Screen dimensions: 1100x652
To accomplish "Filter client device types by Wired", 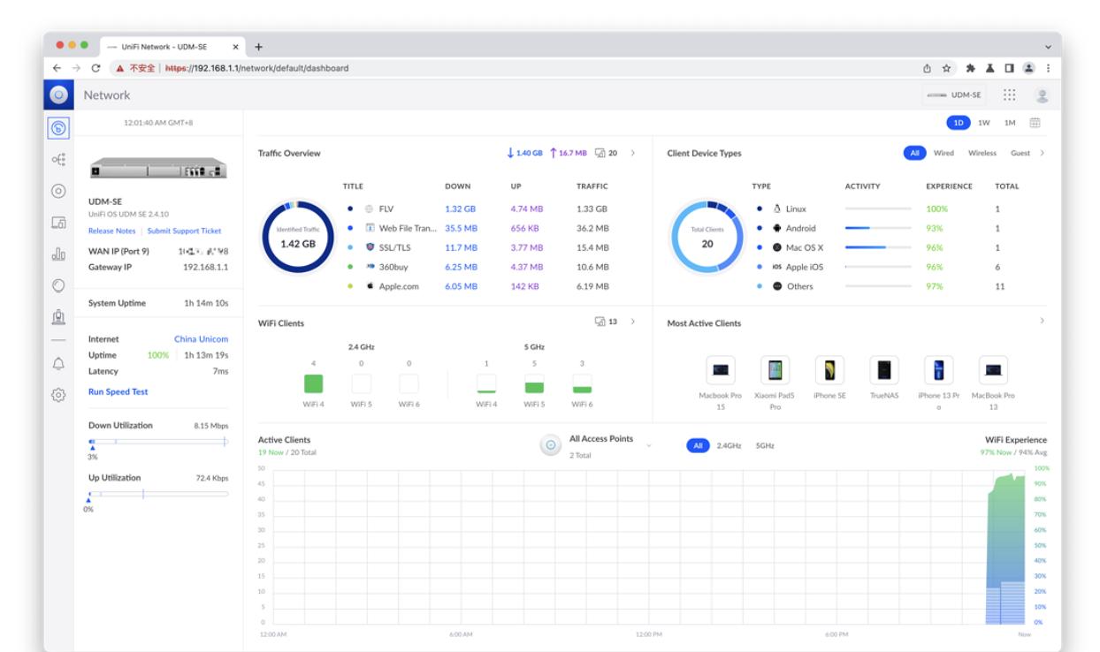I will pos(943,153).
